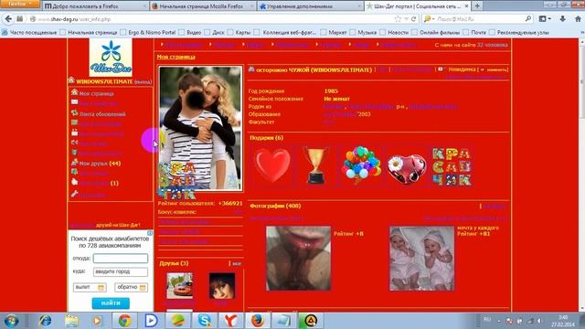585x329 pixels.
Task: Switch to "Управление дополнениями" tab
Action: point(310,6)
